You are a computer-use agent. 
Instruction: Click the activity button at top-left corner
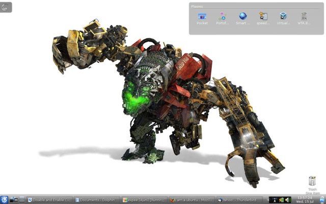coord(6,7)
